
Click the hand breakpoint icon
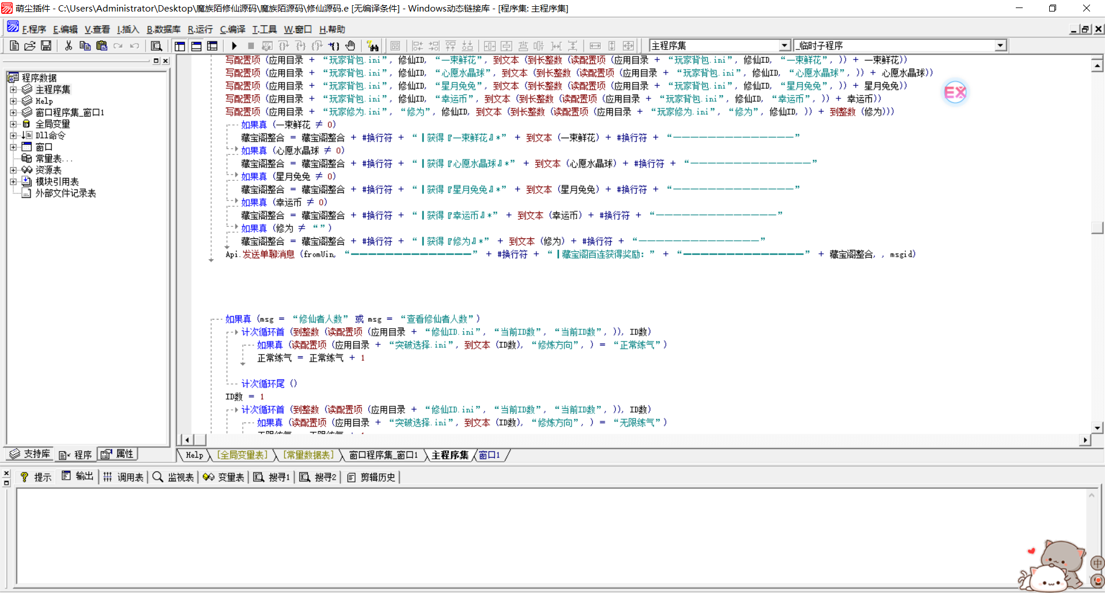tap(350, 45)
